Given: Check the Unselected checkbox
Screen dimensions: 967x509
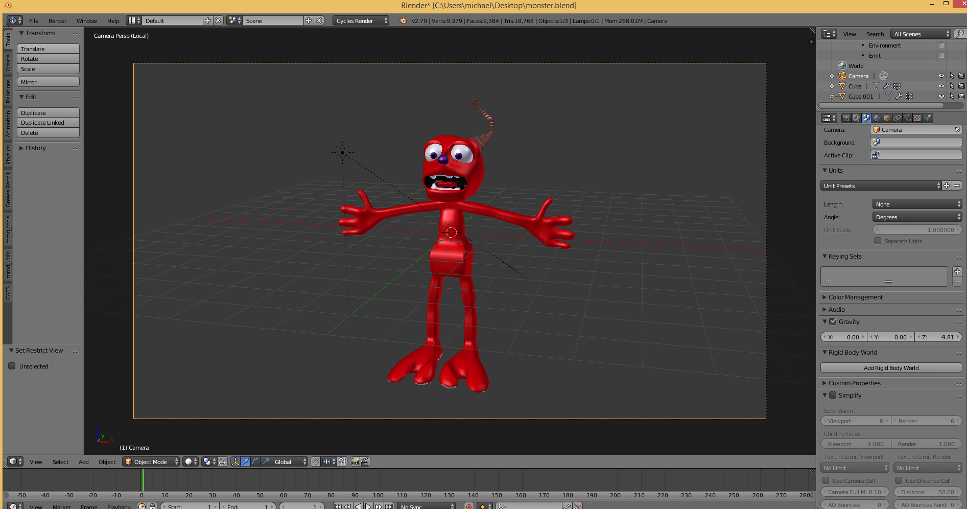Looking at the screenshot, I should [12, 366].
